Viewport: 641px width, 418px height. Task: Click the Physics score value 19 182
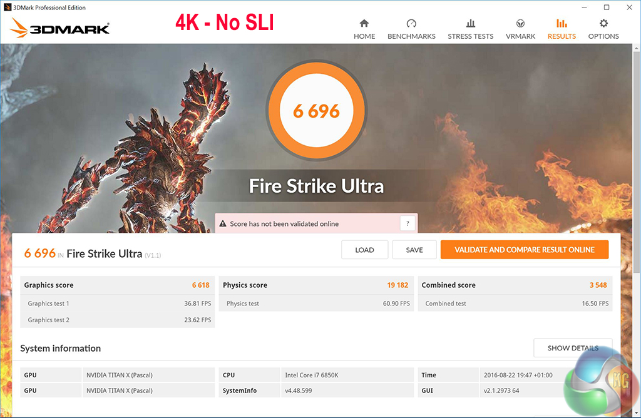tap(397, 285)
